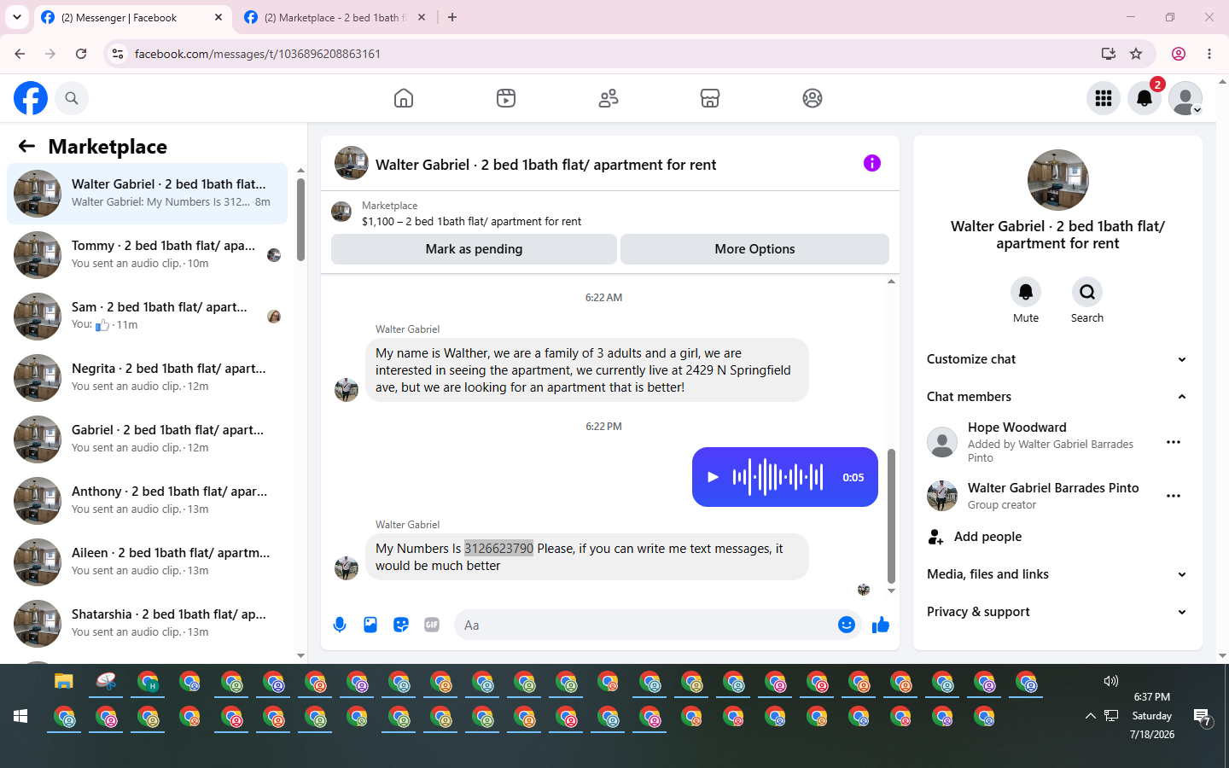This screenshot has height=768, width=1229.
Task: Open the emoji picker smiley icon
Action: pyautogui.click(x=846, y=625)
